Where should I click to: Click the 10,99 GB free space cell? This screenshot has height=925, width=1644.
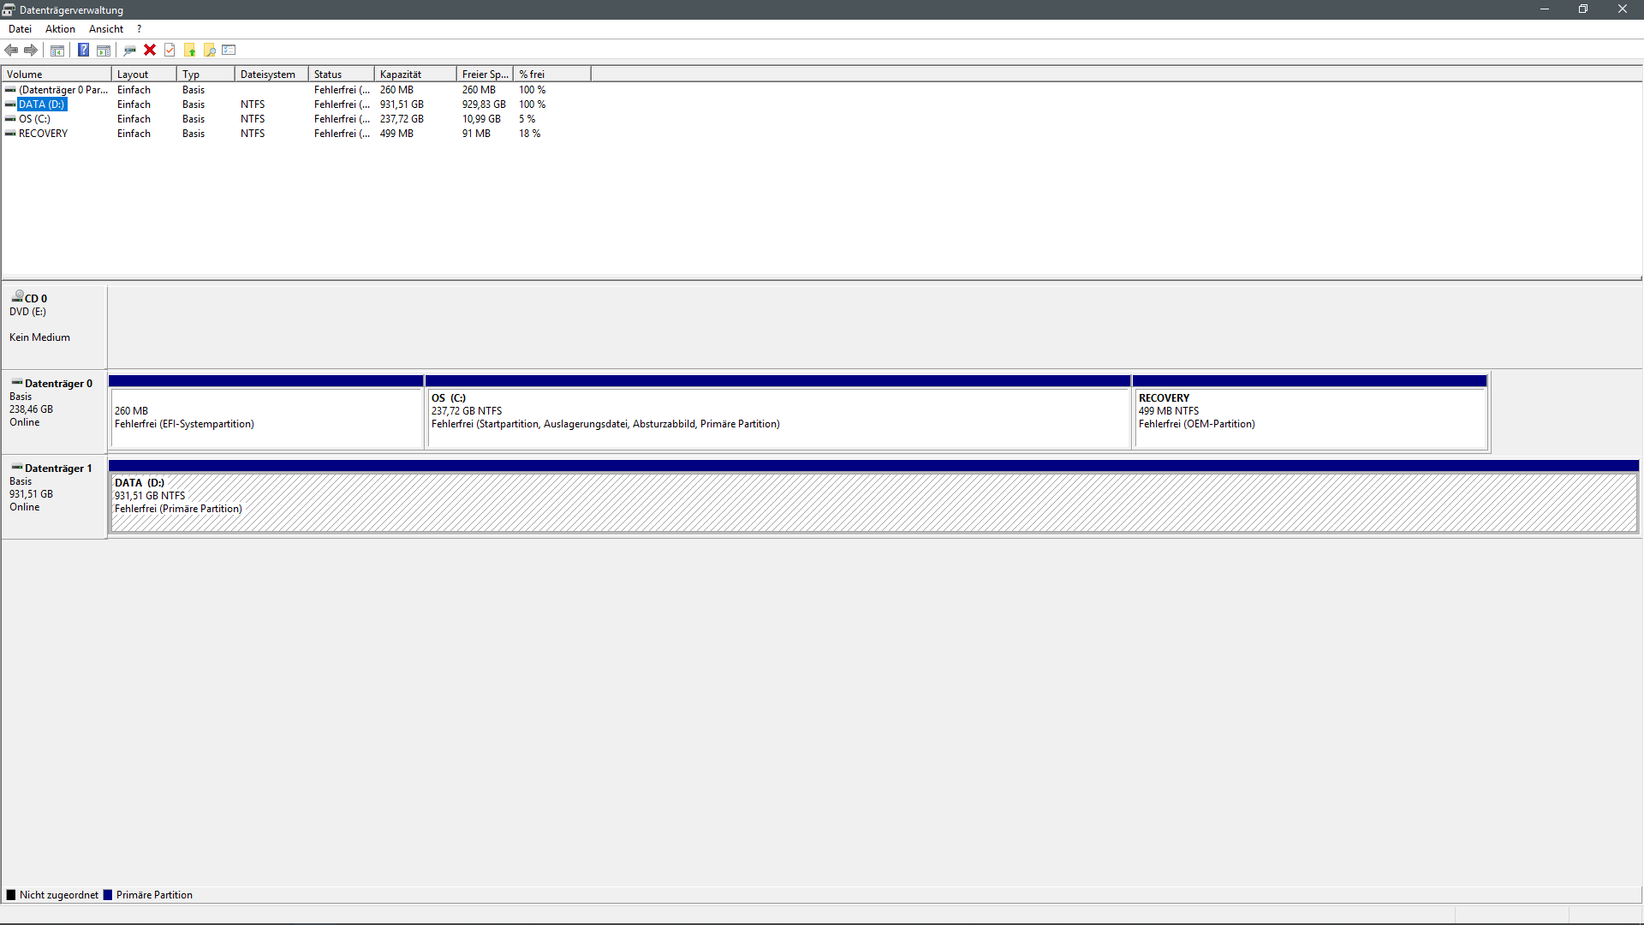[x=481, y=119]
